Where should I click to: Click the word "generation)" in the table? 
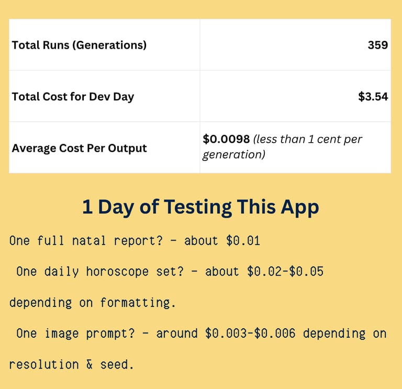233,155
